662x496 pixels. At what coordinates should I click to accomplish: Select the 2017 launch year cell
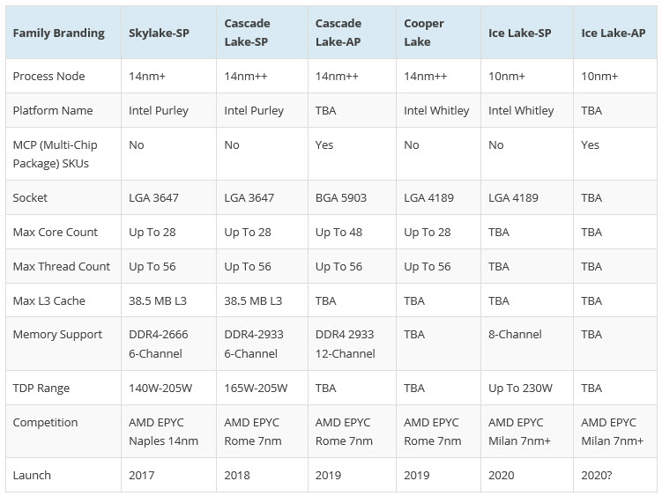[141, 476]
